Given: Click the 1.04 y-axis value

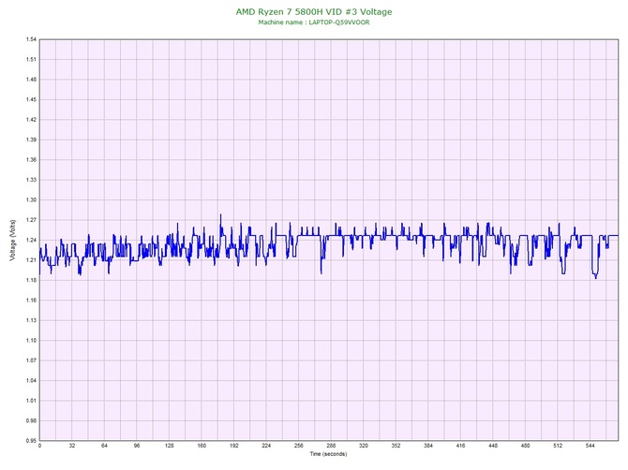Looking at the screenshot, I should tap(31, 381).
